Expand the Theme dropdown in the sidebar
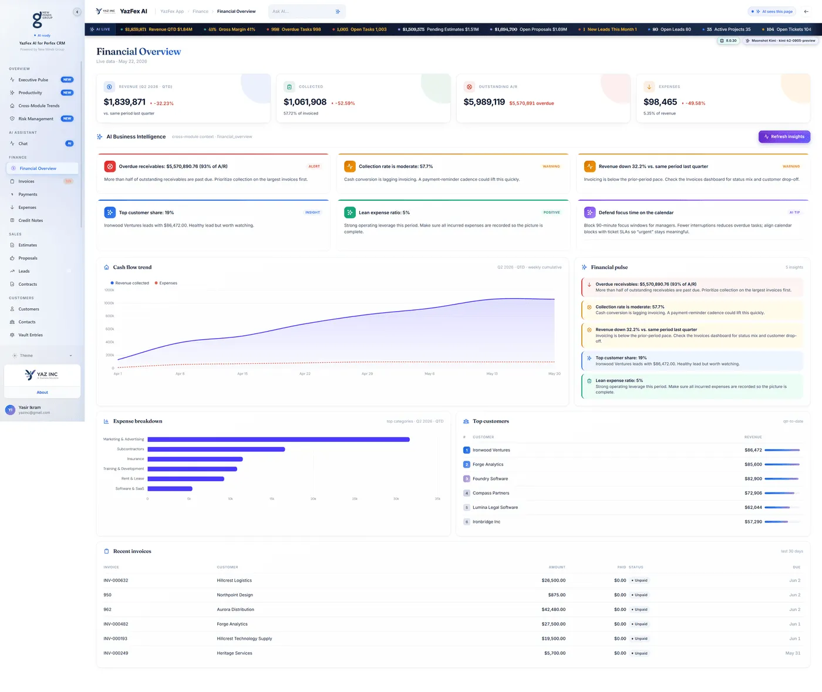 (42, 356)
